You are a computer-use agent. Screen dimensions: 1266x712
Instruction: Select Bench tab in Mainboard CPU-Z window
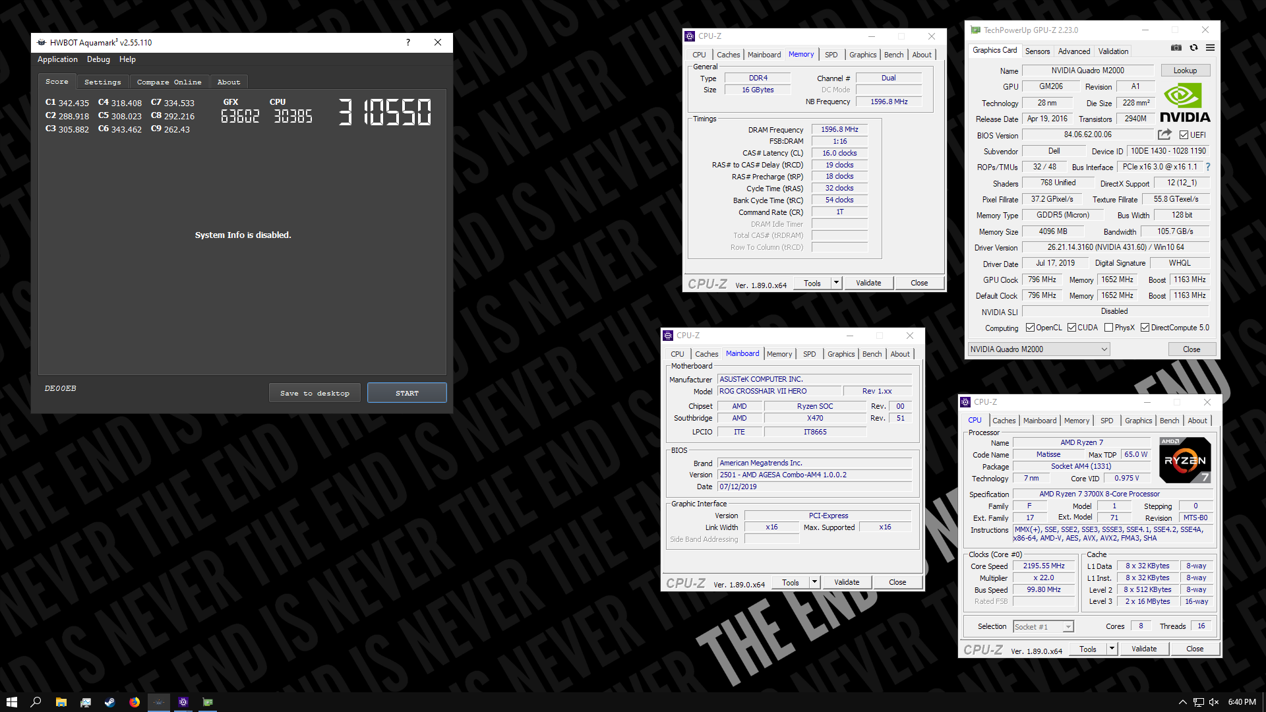872,354
